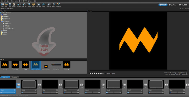Screen dimensions: 189x97
Task: Rewind the preview playback
Action: coord(93,73)
